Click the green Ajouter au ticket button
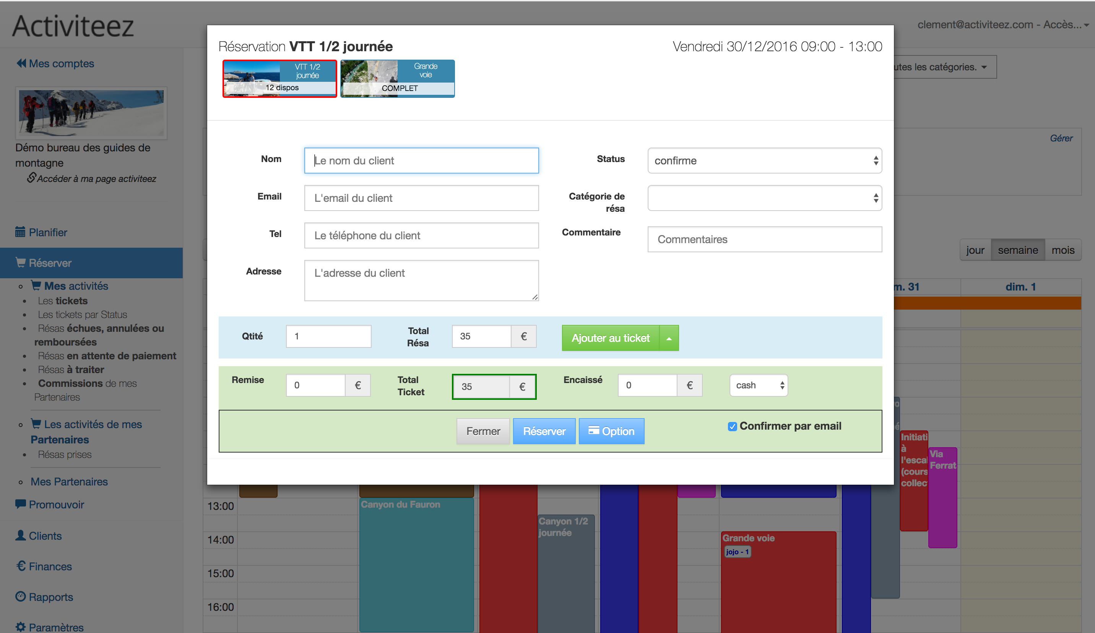 coord(611,338)
